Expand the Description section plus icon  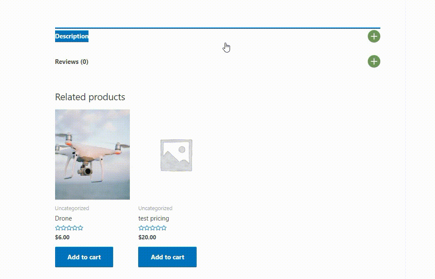[374, 36]
